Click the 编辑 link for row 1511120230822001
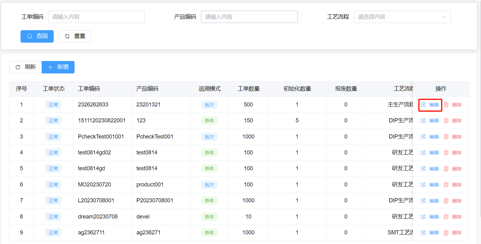 click(x=434, y=120)
